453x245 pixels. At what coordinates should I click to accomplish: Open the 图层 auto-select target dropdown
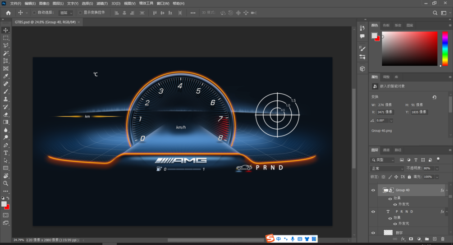point(66,13)
